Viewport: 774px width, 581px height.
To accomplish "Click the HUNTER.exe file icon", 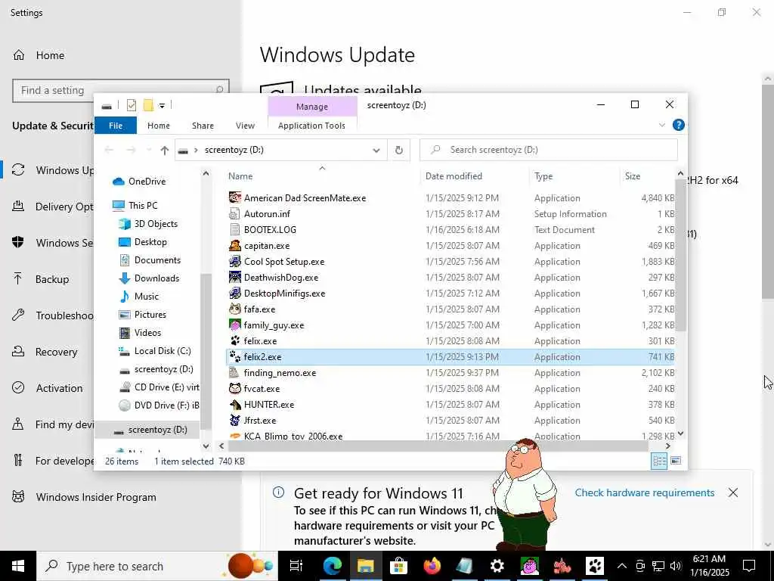I will [235, 404].
